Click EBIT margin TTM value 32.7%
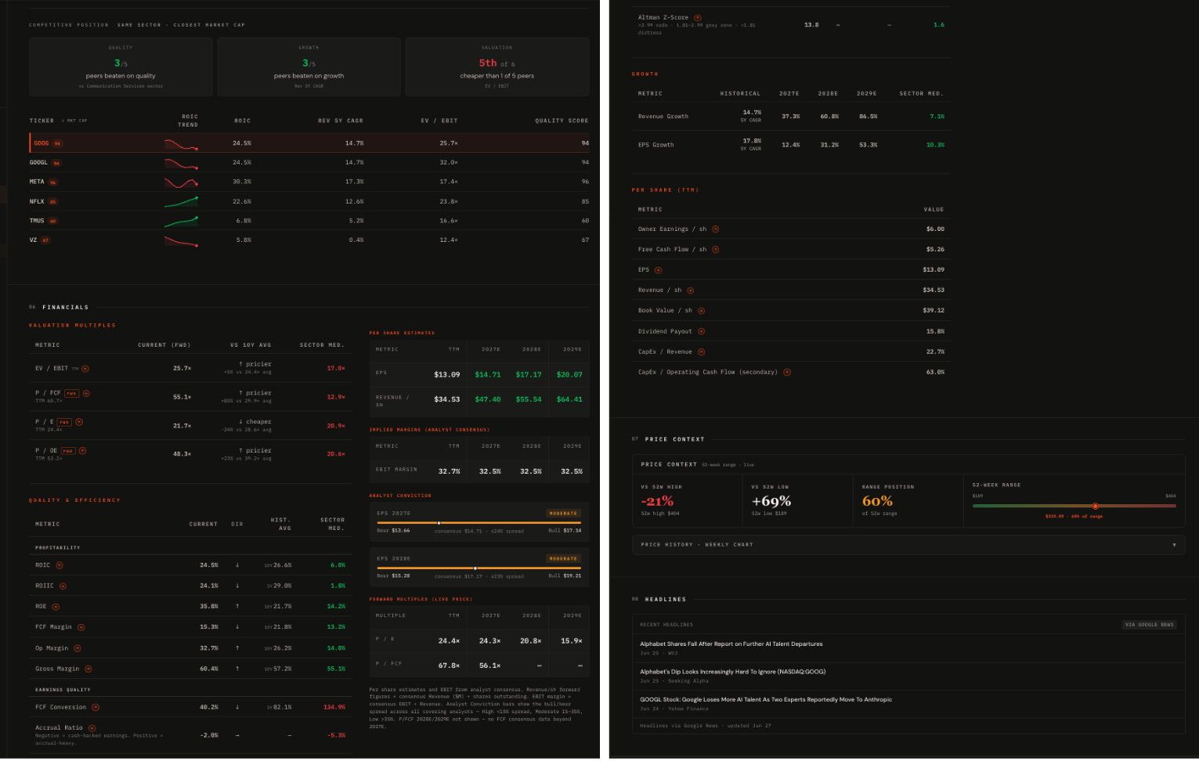Screen dimensions: 1199x761 coord(450,472)
